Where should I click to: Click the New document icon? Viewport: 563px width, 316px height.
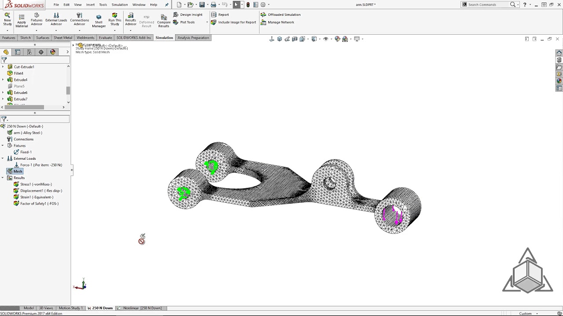tap(179, 4)
